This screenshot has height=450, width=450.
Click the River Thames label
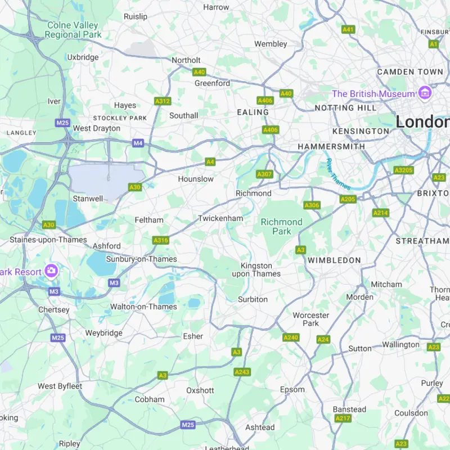[x=339, y=174]
